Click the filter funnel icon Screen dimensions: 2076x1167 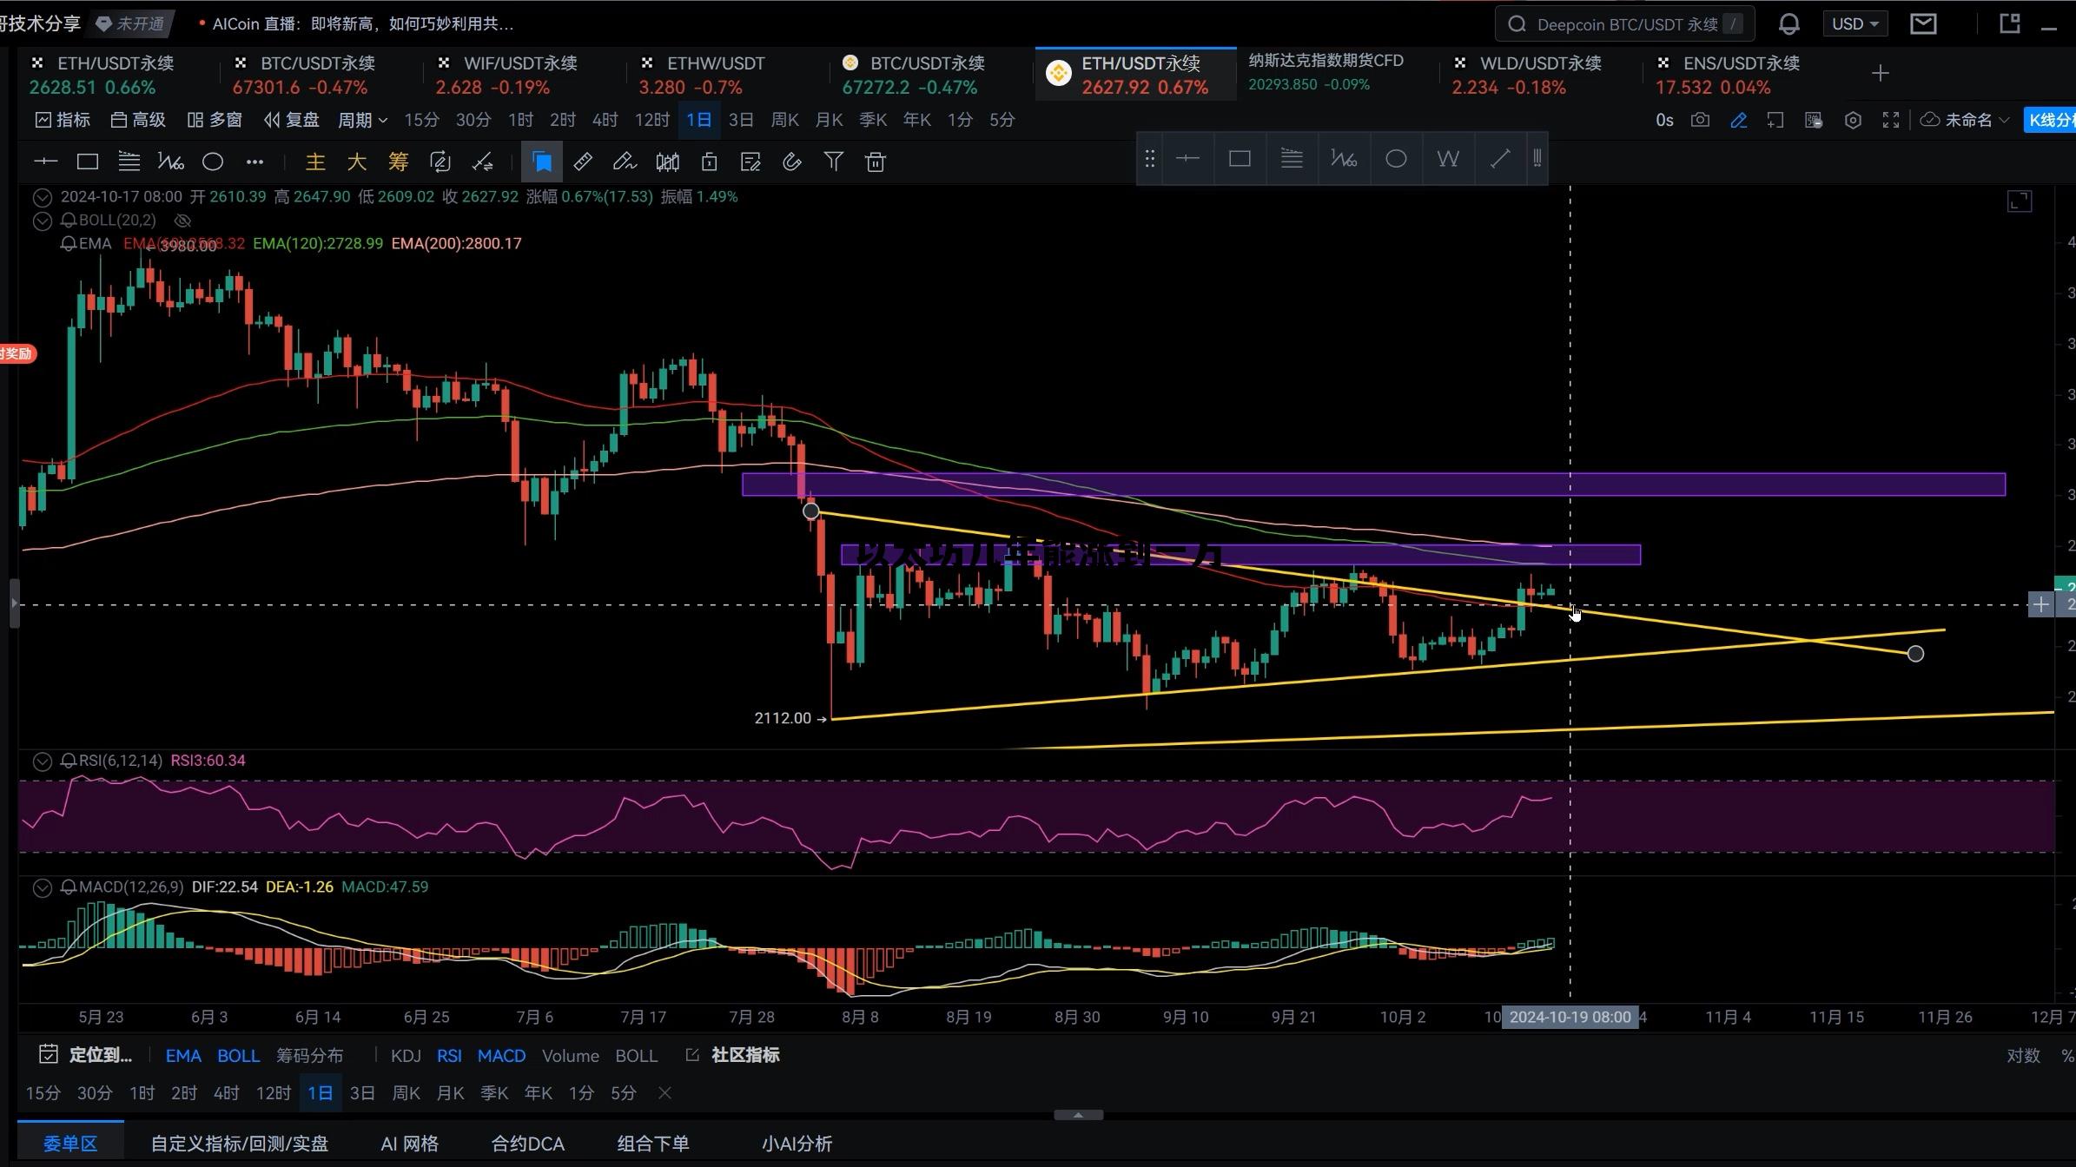(x=833, y=162)
